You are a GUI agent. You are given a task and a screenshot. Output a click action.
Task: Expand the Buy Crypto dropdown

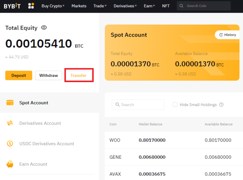[x=53, y=6]
